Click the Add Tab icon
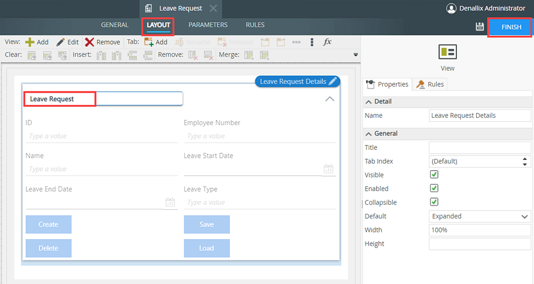 click(x=149, y=42)
